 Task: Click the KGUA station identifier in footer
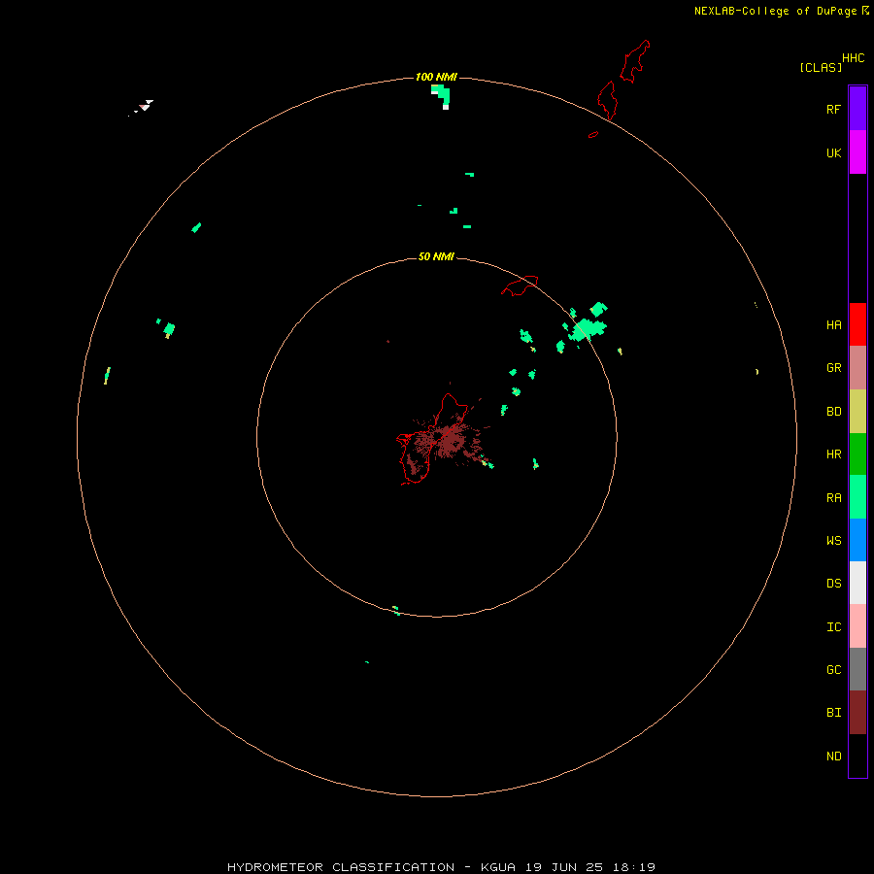point(498,867)
